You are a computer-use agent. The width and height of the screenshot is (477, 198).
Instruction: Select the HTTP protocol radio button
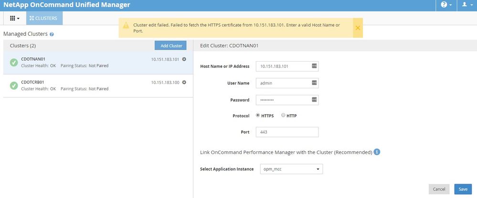283,115
